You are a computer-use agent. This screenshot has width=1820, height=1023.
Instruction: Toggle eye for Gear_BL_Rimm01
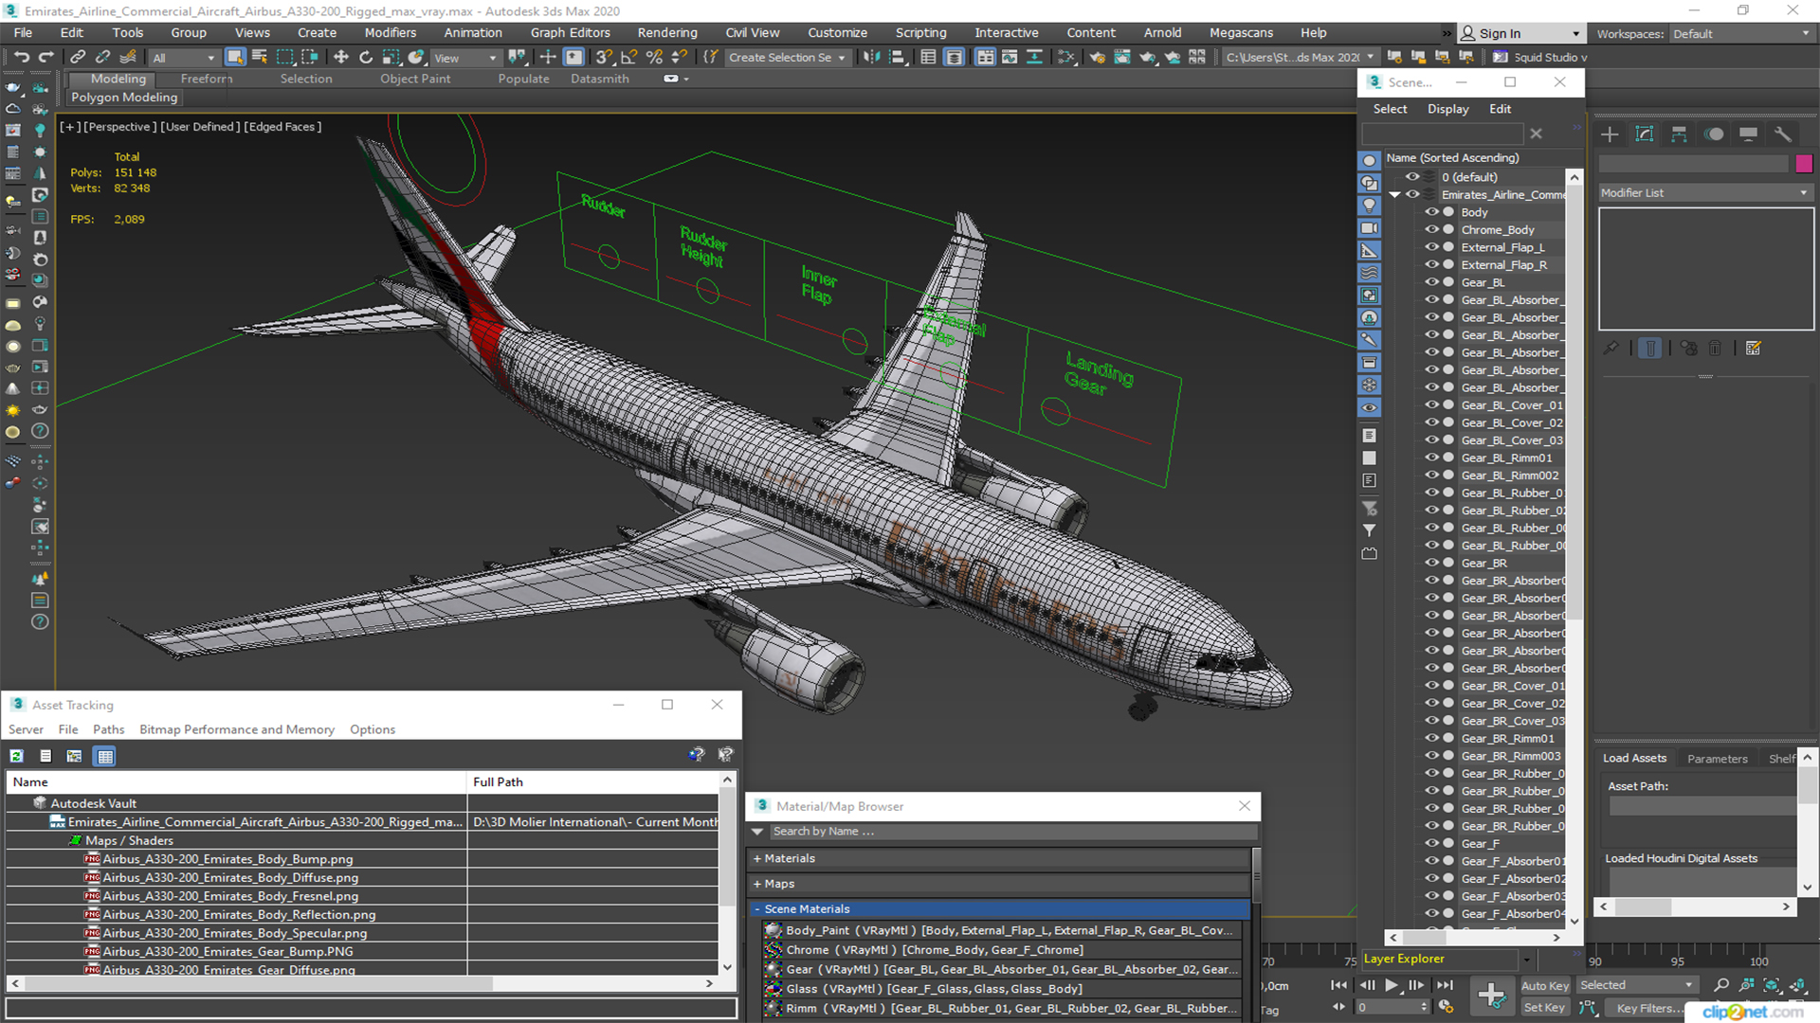pyautogui.click(x=1431, y=458)
